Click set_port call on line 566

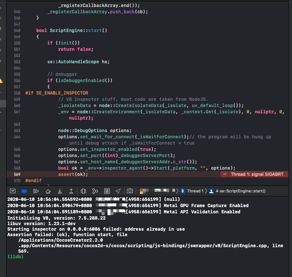pyautogui.click(x=91, y=156)
